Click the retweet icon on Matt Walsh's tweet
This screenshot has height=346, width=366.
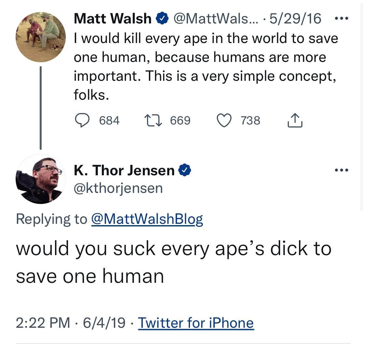point(152,121)
